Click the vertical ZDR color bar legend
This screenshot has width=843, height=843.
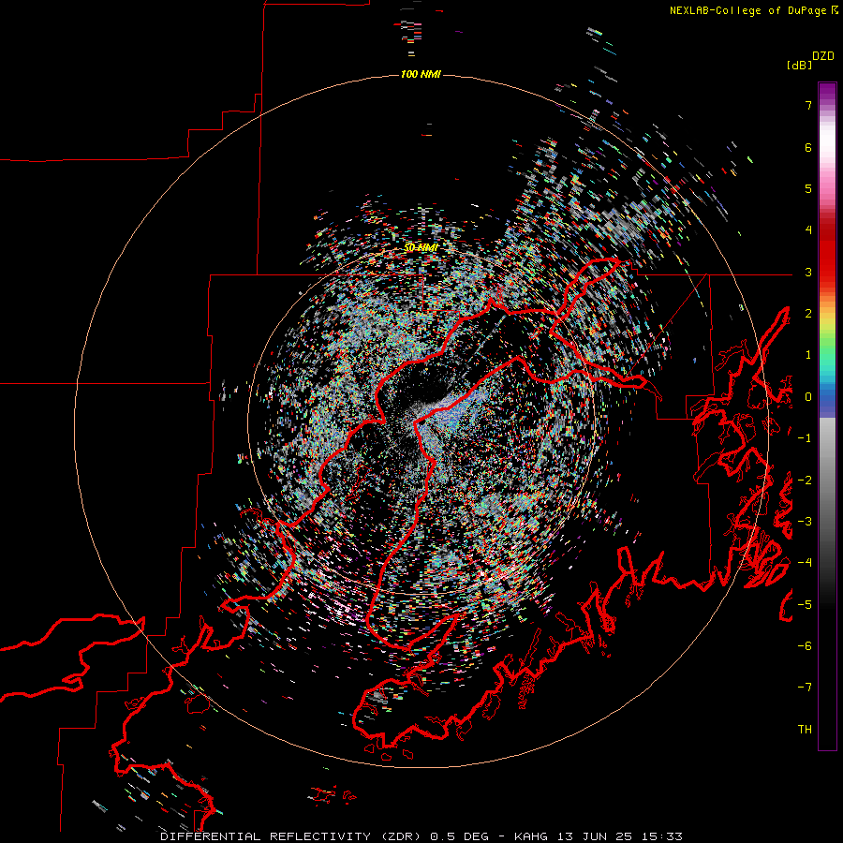coord(827,416)
